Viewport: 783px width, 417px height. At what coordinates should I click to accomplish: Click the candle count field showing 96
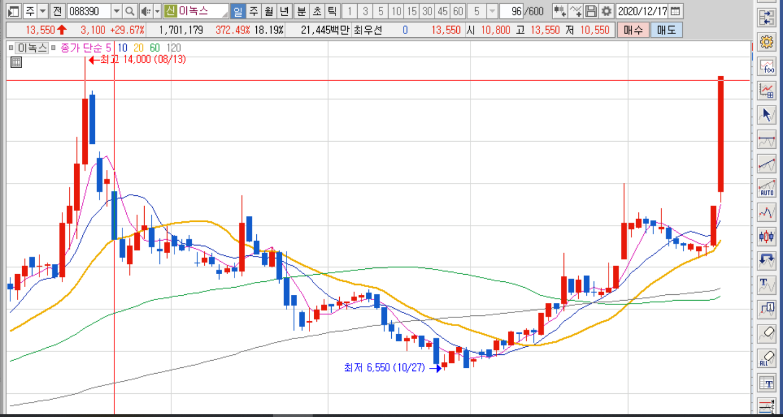(x=510, y=11)
